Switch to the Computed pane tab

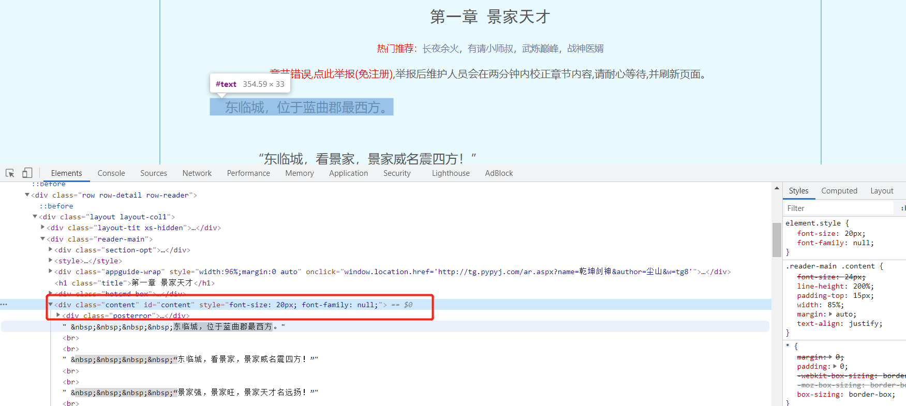point(839,191)
